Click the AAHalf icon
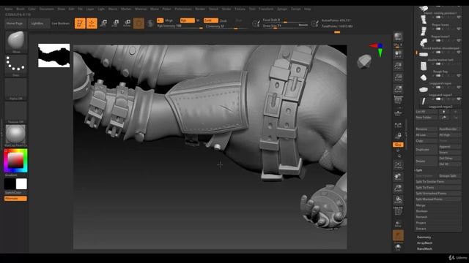This screenshot has height=263, width=469. 398,89
